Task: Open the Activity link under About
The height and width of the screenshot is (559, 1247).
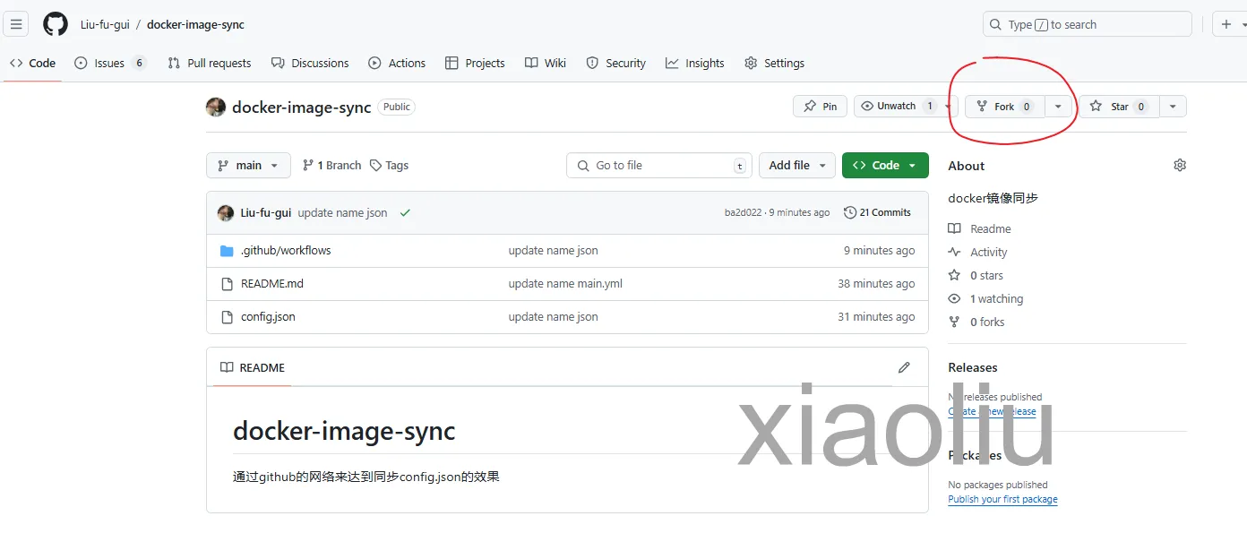Action: [x=978, y=253]
